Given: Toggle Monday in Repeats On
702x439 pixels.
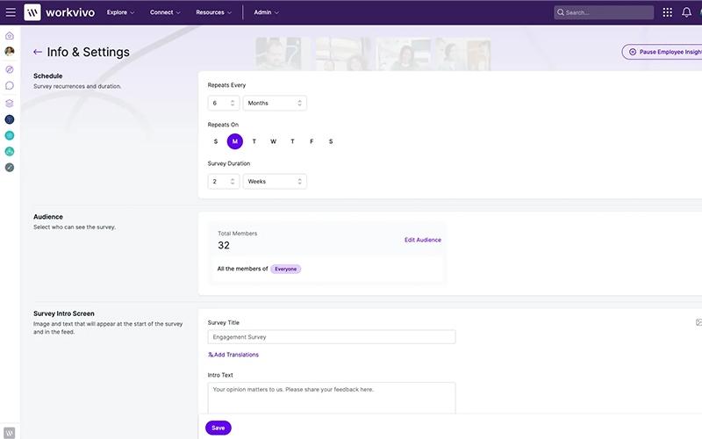Looking at the screenshot, I should tap(235, 141).
